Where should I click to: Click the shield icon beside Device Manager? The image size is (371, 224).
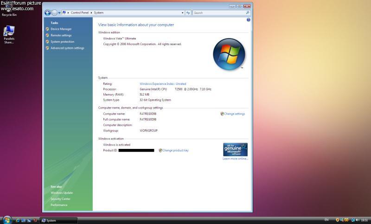click(x=47, y=29)
